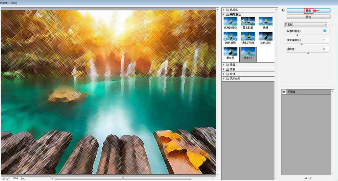This screenshot has width=338, height=181.
Task: Select the 深色线条 filter thumbnail
Action: 266,38
